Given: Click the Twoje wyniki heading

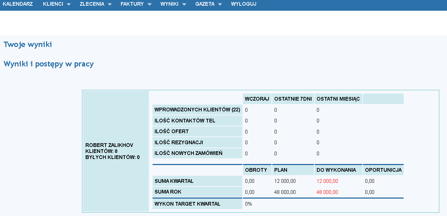Looking at the screenshot, I should click(x=28, y=44).
